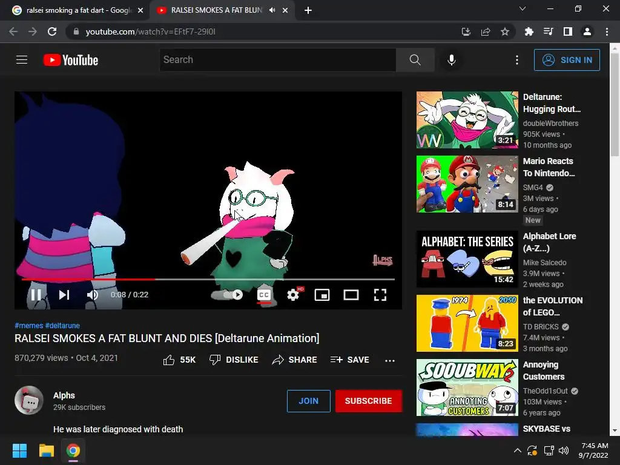Open clock and date 7:45 AM

tap(593, 450)
